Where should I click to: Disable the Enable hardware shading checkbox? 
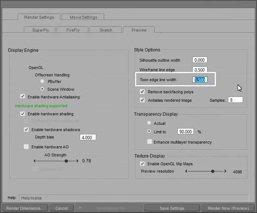pyautogui.click(x=23, y=114)
